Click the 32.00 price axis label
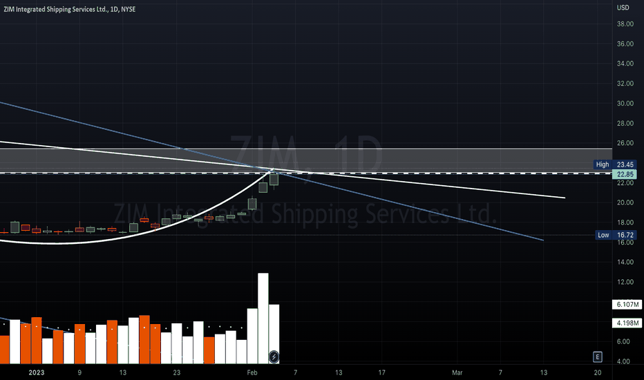This screenshot has width=644, height=380. [625, 84]
